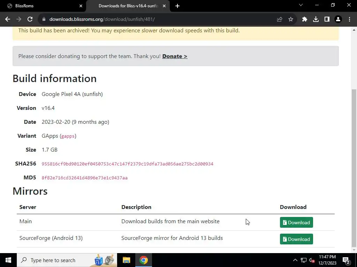
Task: Click the Mirrors heading
Action: 30,191
